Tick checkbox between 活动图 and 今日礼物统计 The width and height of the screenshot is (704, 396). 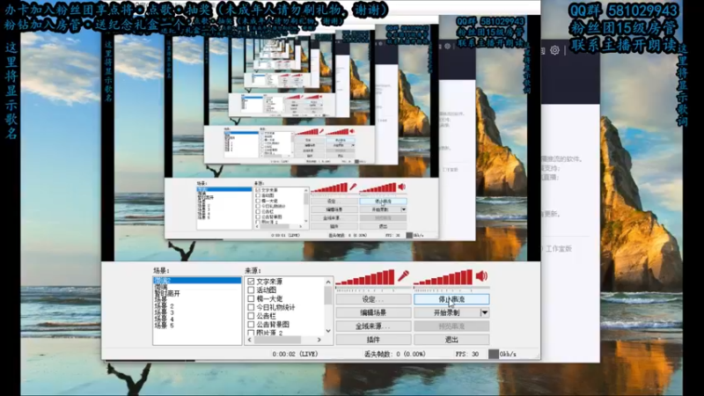(251, 298)
